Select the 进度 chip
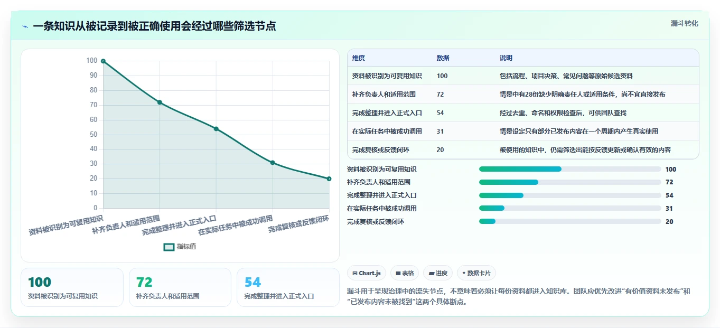This screenshot has width=720, height=328. [x=438, y=273]
